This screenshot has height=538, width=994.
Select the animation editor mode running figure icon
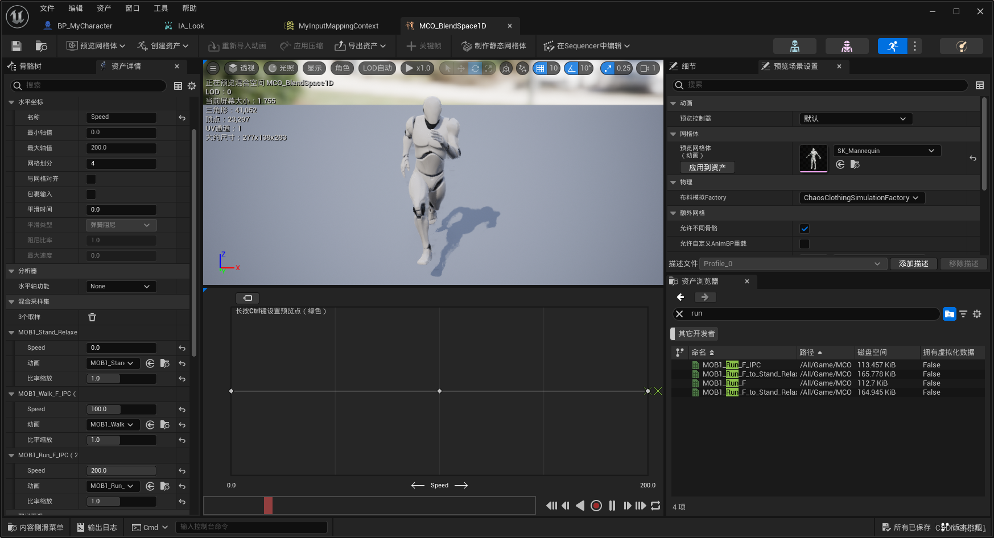[x=893, y=46]
